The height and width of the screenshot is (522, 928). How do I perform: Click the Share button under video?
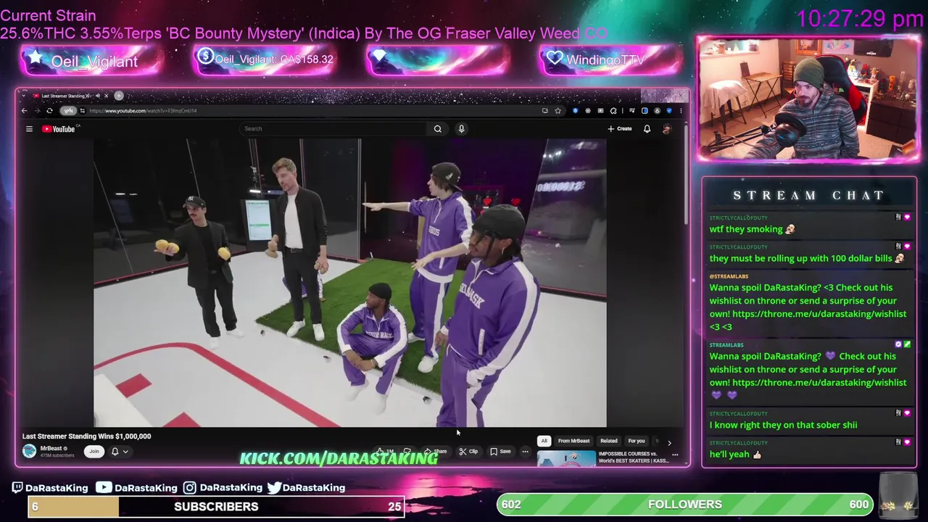click(x=436, y=452)
